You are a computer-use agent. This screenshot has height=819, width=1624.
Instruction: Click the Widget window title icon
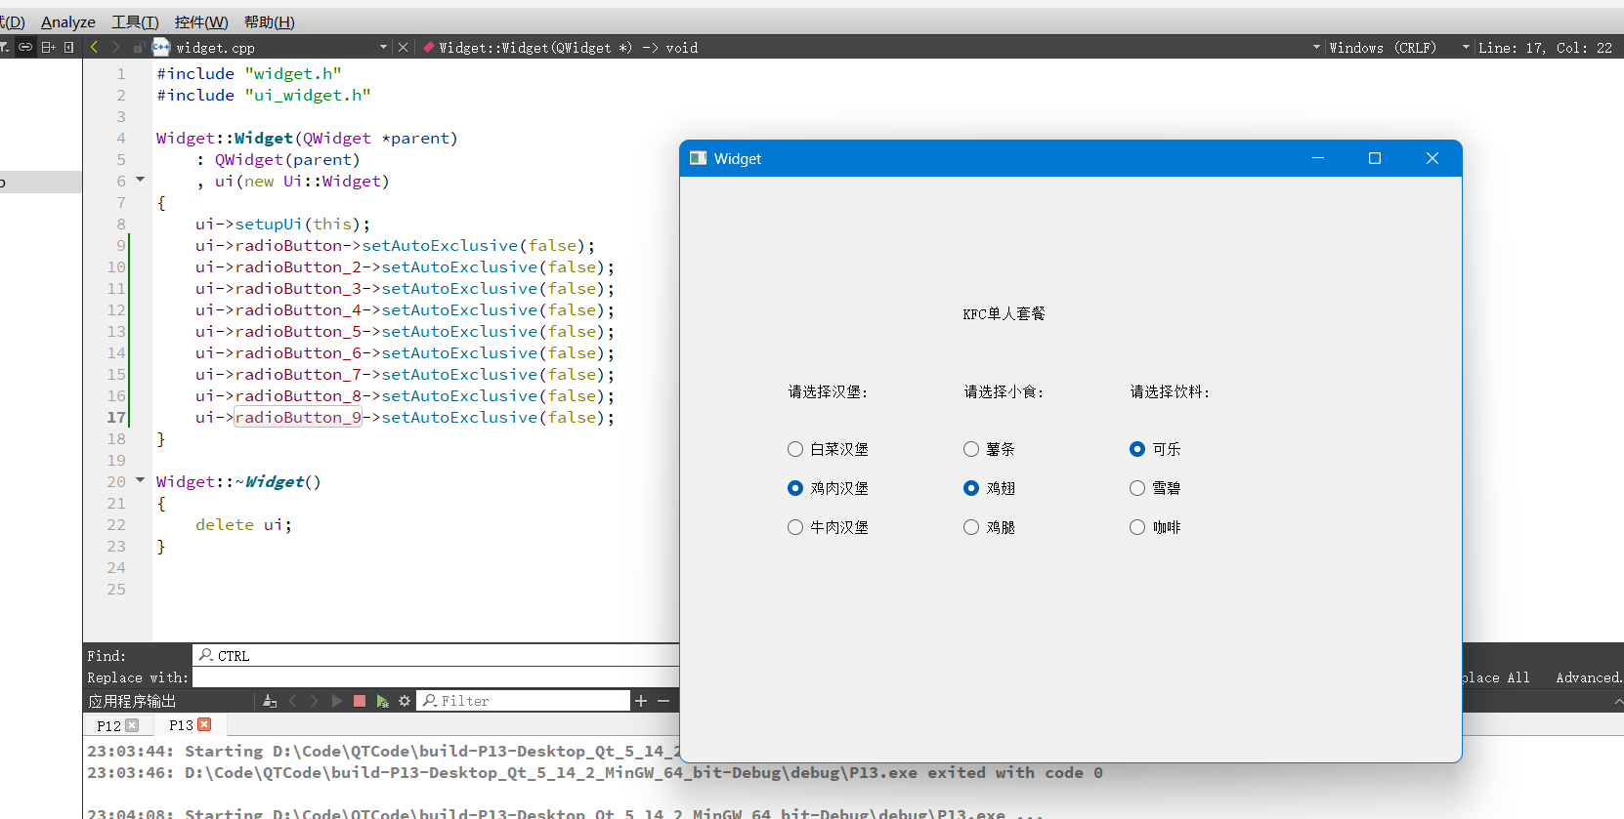pyautogui.click(x=698, y=158)
